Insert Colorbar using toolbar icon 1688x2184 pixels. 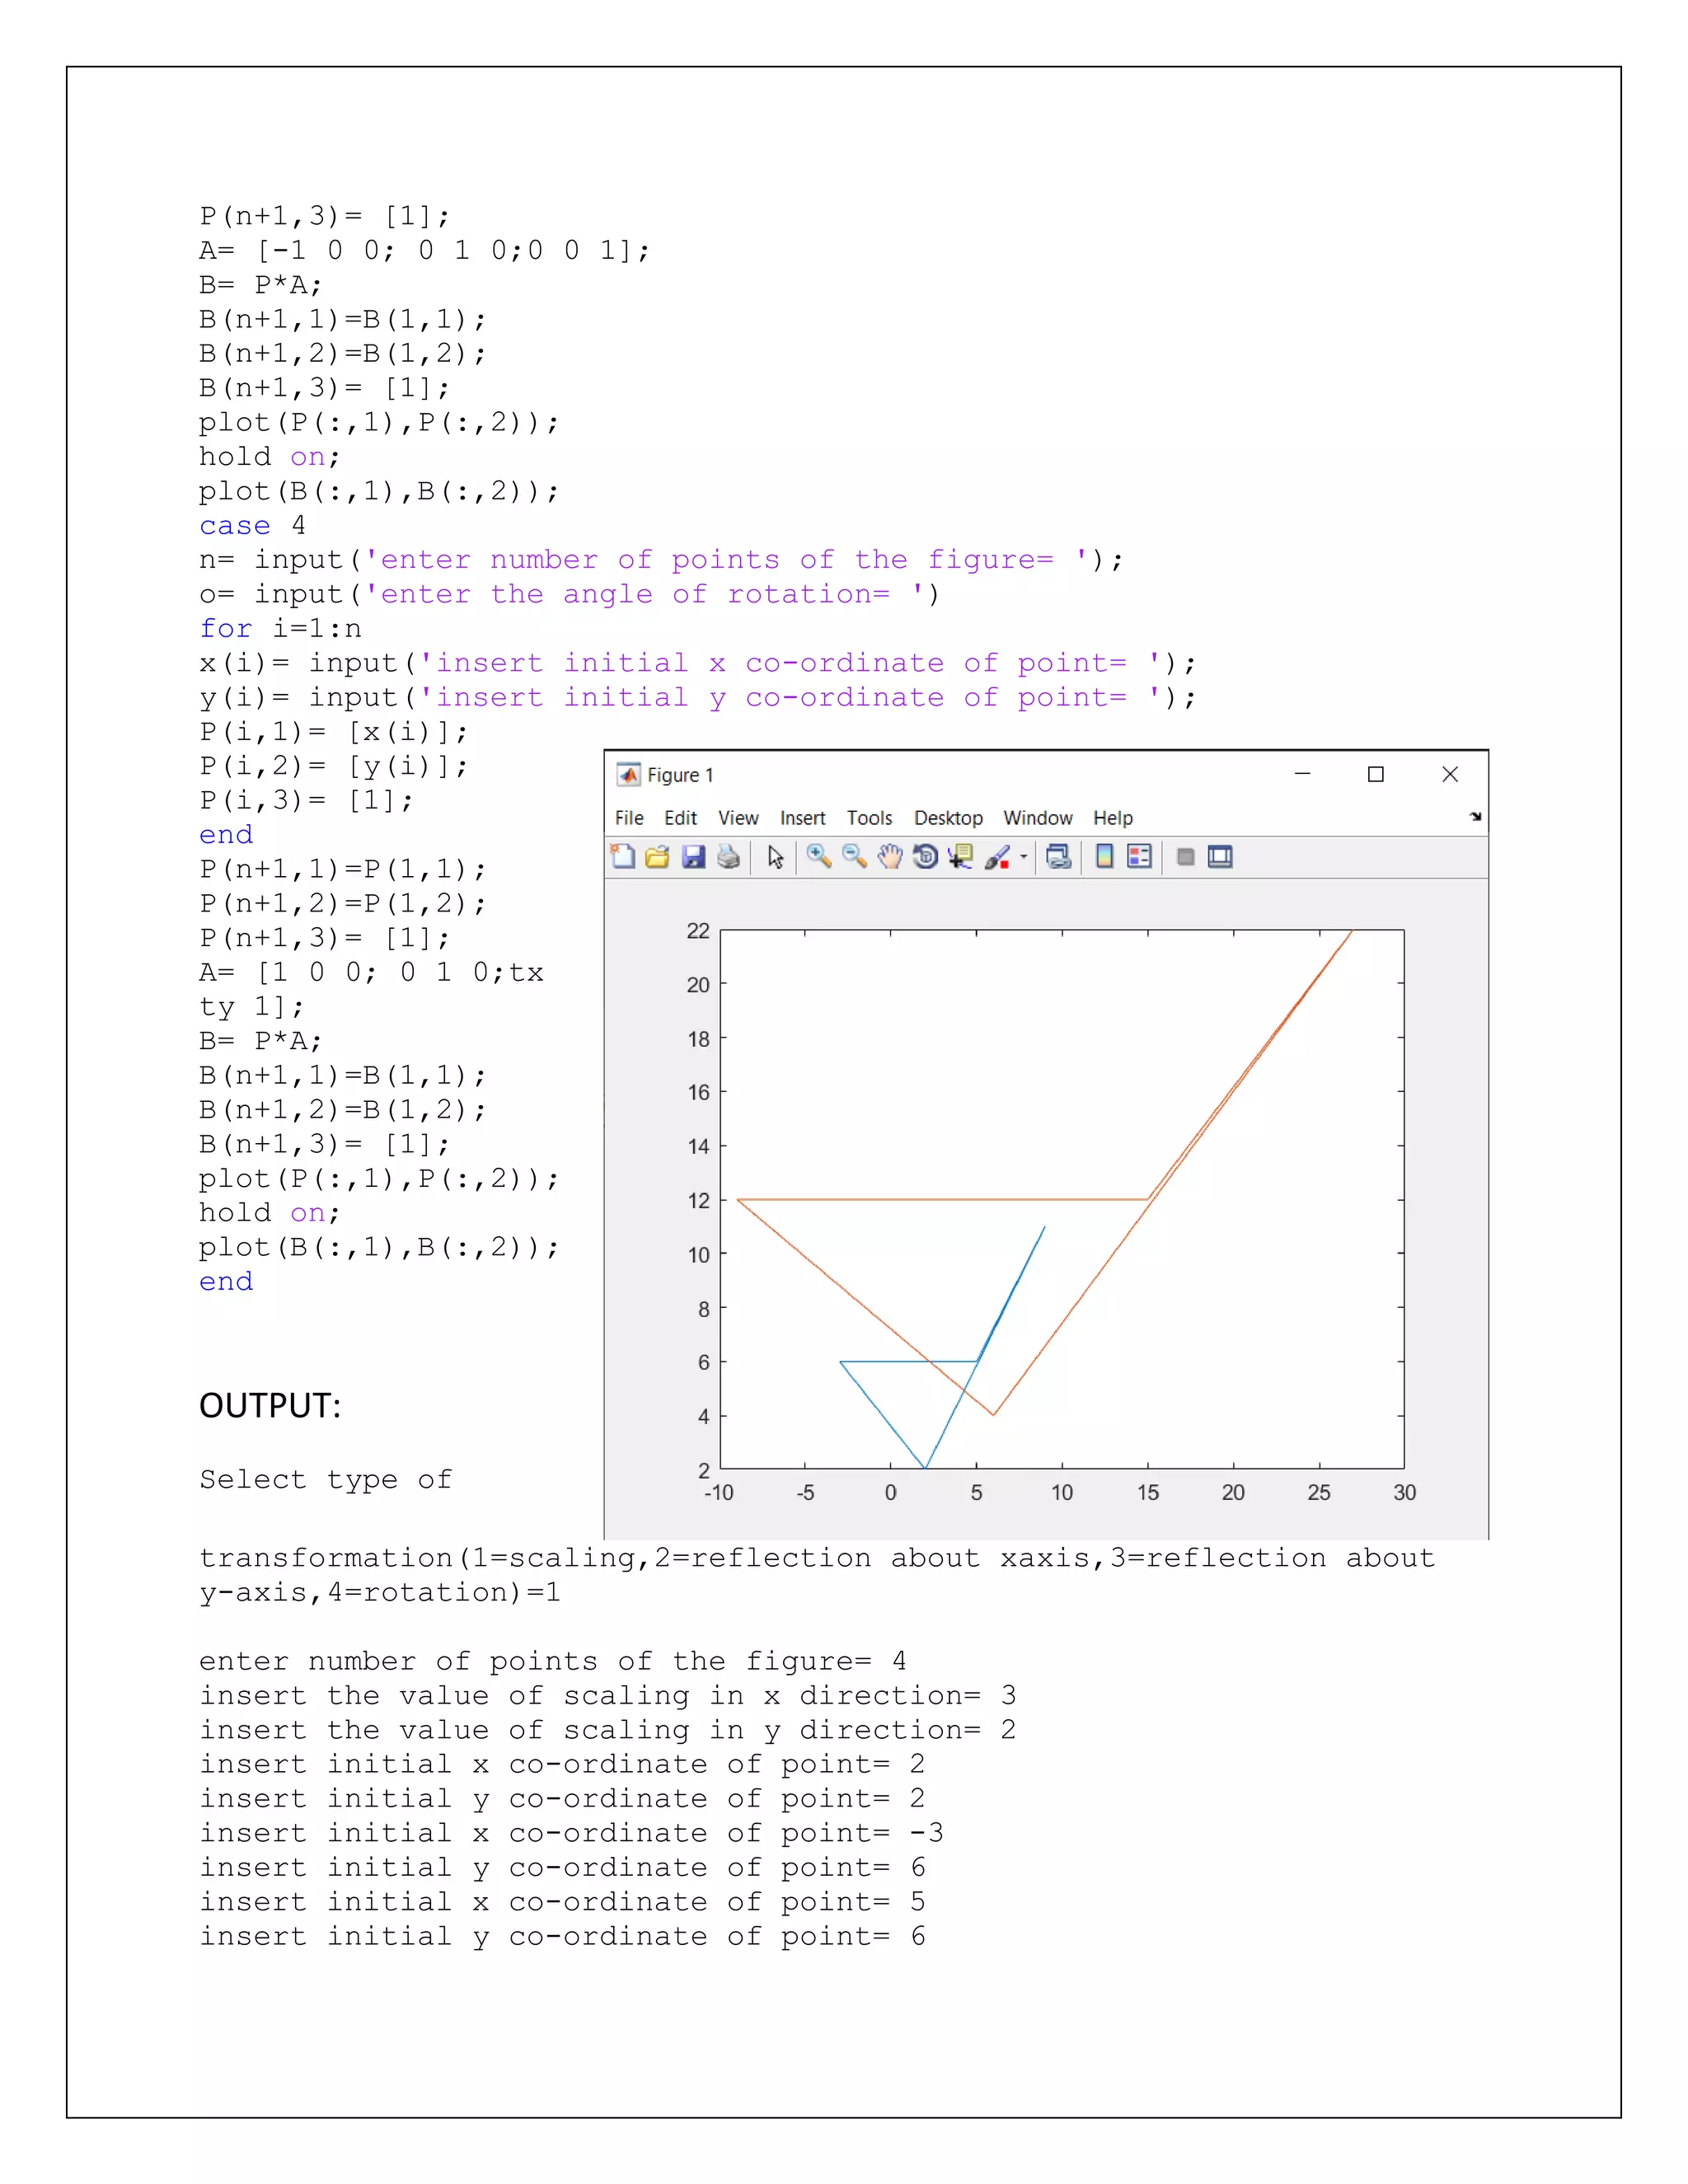(x=1105, y=857)
